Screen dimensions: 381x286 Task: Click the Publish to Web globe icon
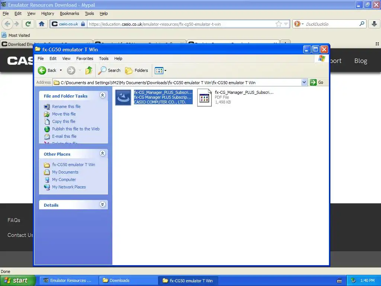point(47,129)
